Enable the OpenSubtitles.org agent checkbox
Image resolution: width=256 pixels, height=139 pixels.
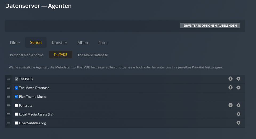tap(17, 123)
